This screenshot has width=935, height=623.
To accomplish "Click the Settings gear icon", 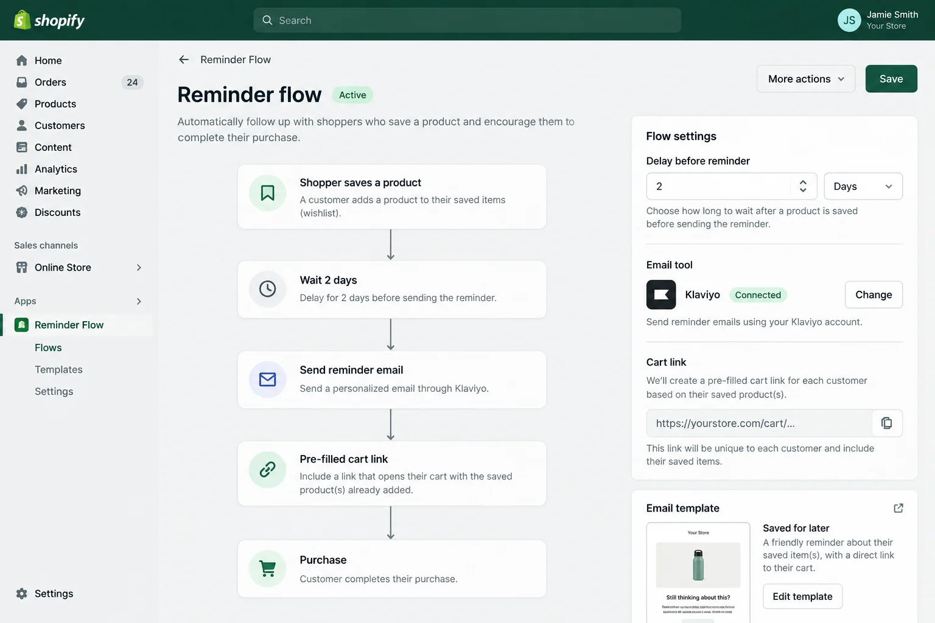I will (22, 594).
